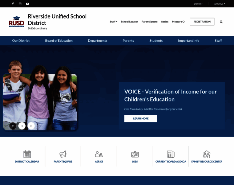Open the YouTube social icon
Screen dimensions: 234x185
click(x=27, y=4)
